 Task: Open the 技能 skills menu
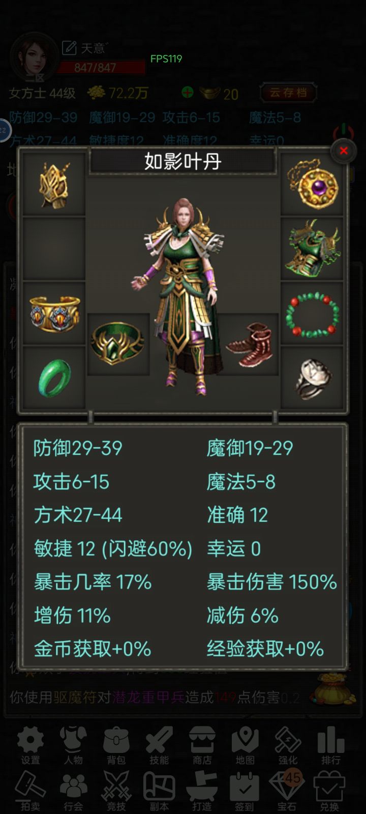(x=159, y=745)
